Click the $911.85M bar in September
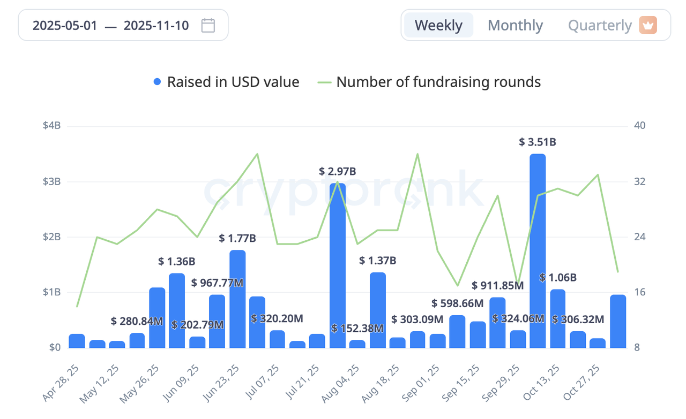686x419 pixels. coord(497,322)
